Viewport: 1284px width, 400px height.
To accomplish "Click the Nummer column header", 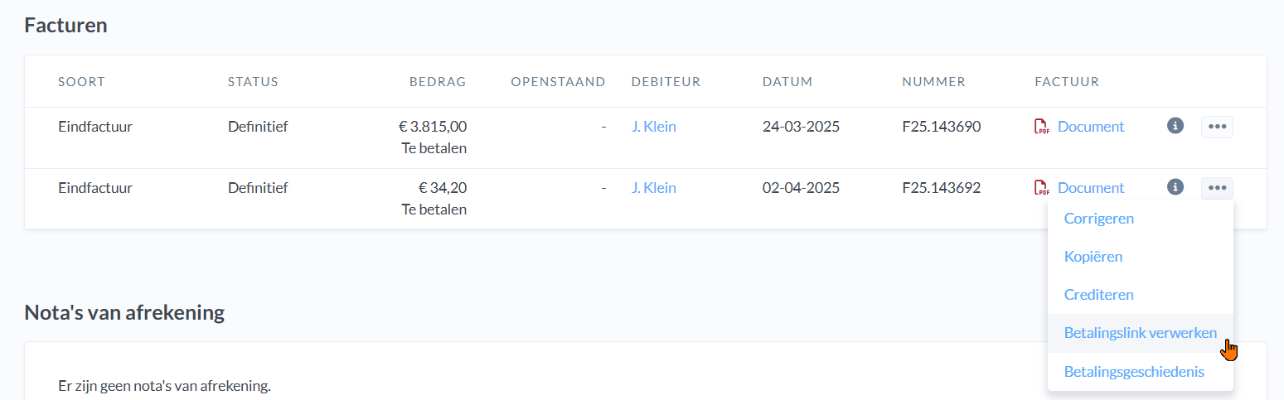I will click(x=933, y=82).
